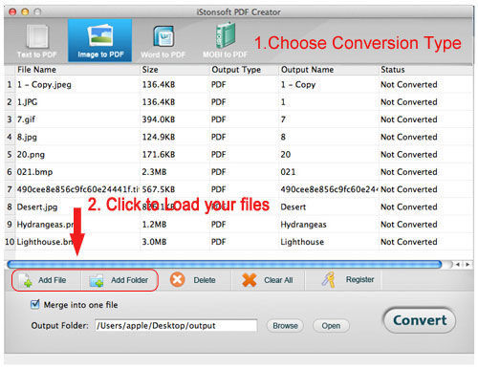The height and width of the screenshot is (369, 478).
Task: Click the Browse button for the output folder
Action: (285, 326)
